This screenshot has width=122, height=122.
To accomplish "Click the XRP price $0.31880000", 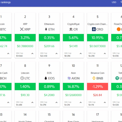I will (25, 46).
